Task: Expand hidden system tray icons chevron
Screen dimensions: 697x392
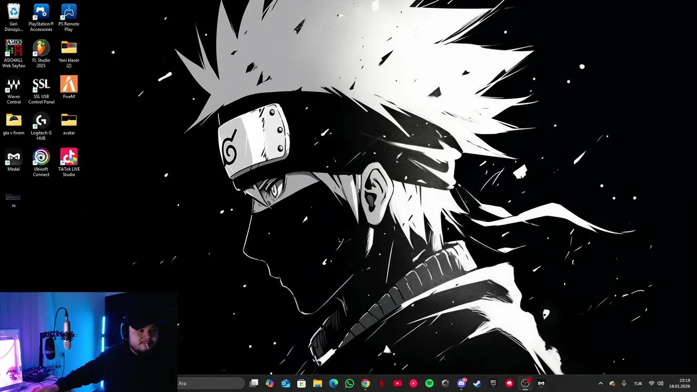Action: 601,383
